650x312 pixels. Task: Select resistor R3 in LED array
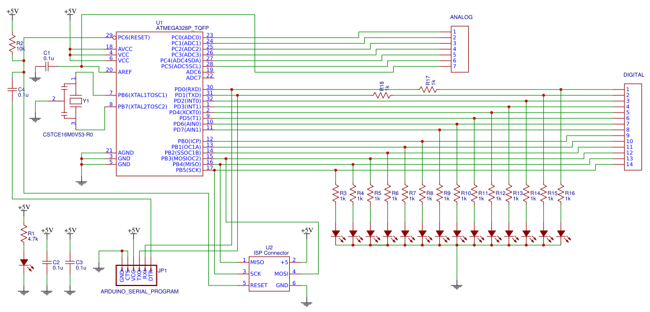[335, 194]
